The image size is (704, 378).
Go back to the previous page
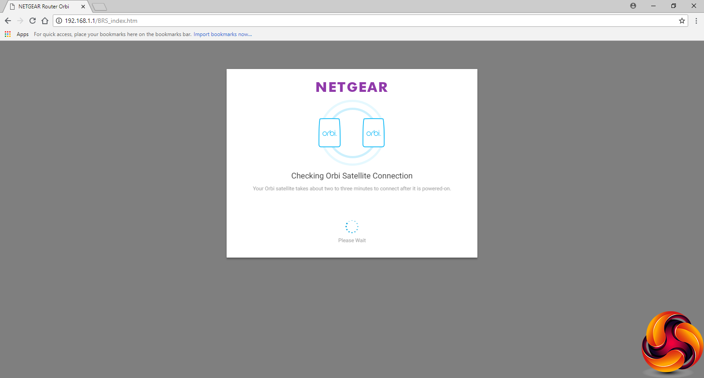(8, 21)
